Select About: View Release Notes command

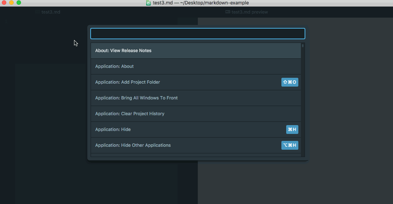pos(196,50)
